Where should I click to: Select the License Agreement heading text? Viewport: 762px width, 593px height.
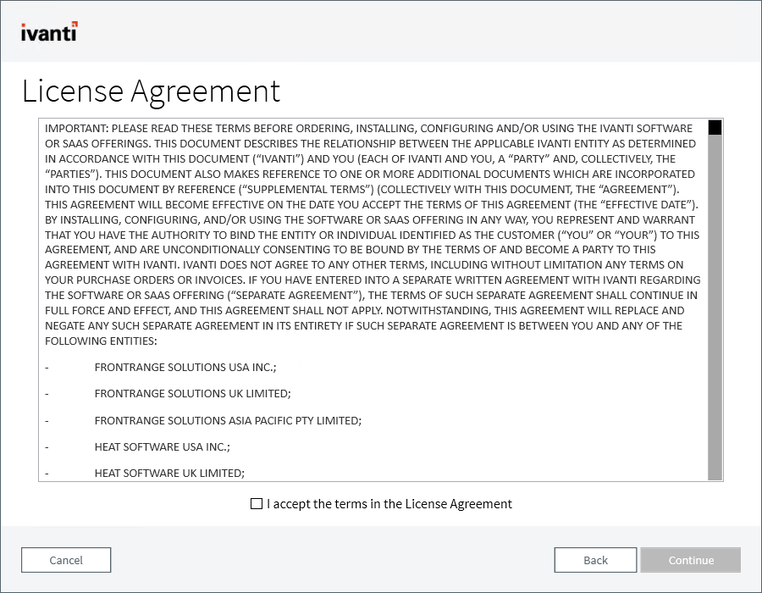152,91
